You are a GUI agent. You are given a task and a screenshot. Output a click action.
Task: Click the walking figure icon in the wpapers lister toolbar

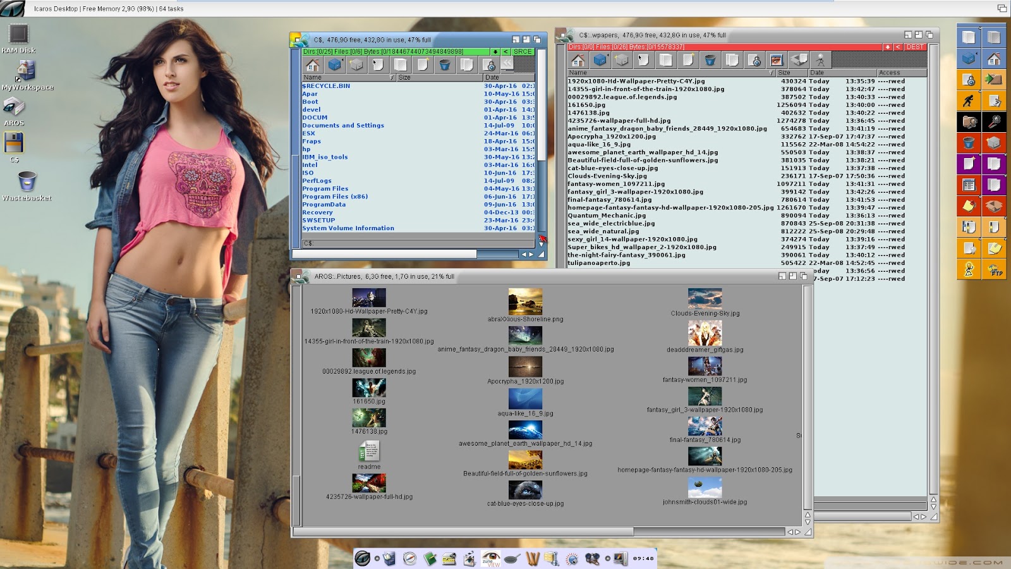tap(821, 60)
